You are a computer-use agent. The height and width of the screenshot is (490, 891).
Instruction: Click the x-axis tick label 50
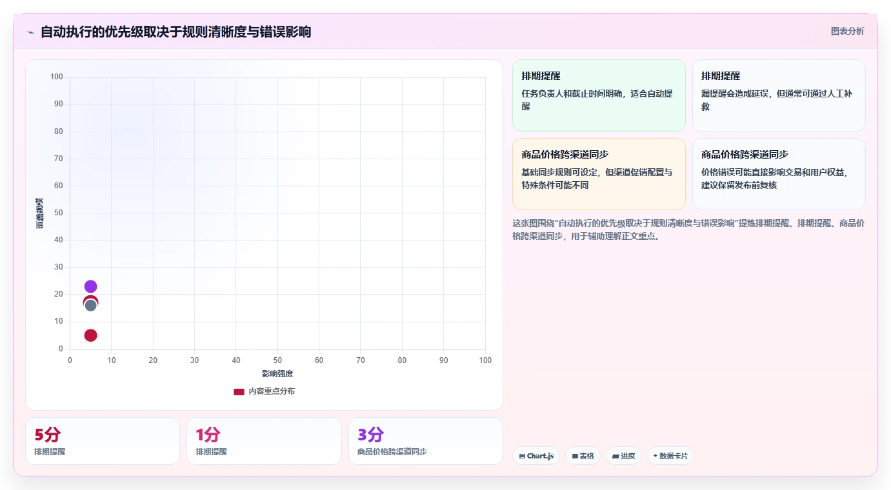277,360
